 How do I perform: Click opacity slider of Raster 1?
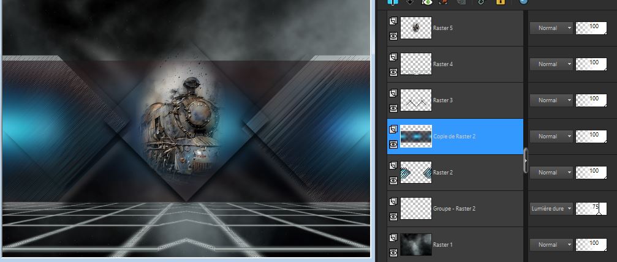point(591,245)
